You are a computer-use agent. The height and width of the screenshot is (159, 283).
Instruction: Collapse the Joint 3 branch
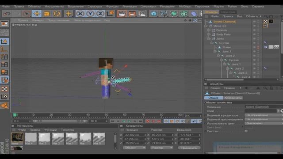click(231, 73)
